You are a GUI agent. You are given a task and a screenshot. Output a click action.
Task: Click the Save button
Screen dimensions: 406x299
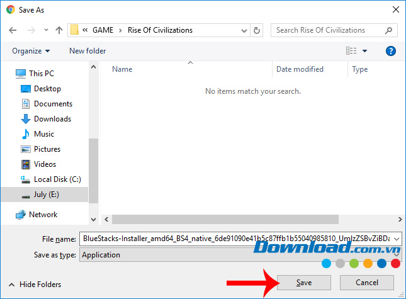coord(304,283)
